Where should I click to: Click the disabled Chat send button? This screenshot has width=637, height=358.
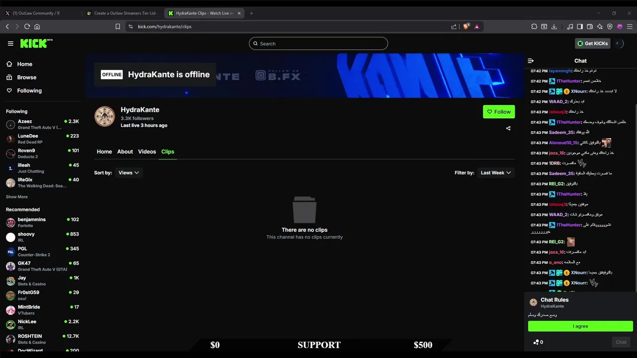[x=621, y=342]
